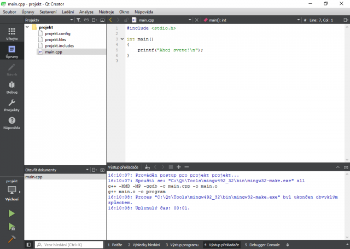Open the disabled Návrh design mode

(x=12, y=70)
